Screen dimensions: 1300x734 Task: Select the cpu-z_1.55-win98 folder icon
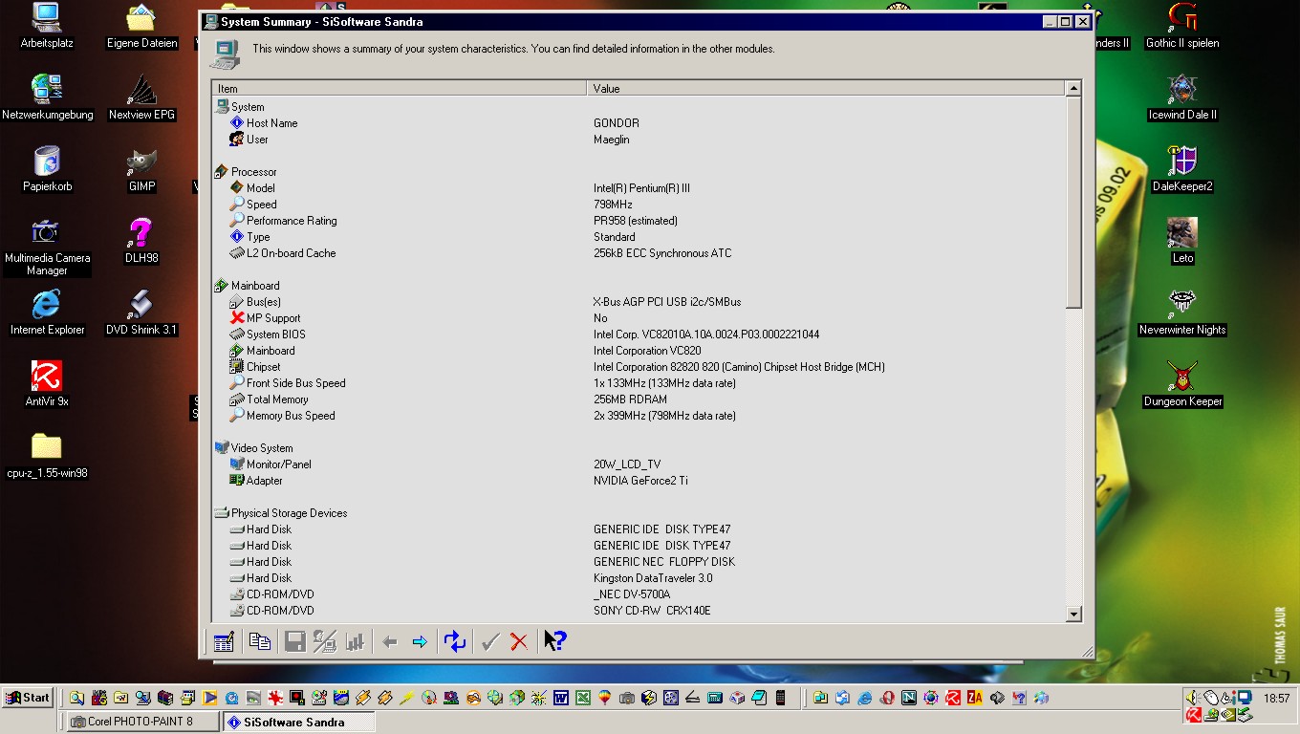coord(47,456)
